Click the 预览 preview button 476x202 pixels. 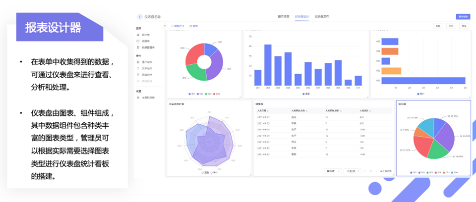point(464,26)
